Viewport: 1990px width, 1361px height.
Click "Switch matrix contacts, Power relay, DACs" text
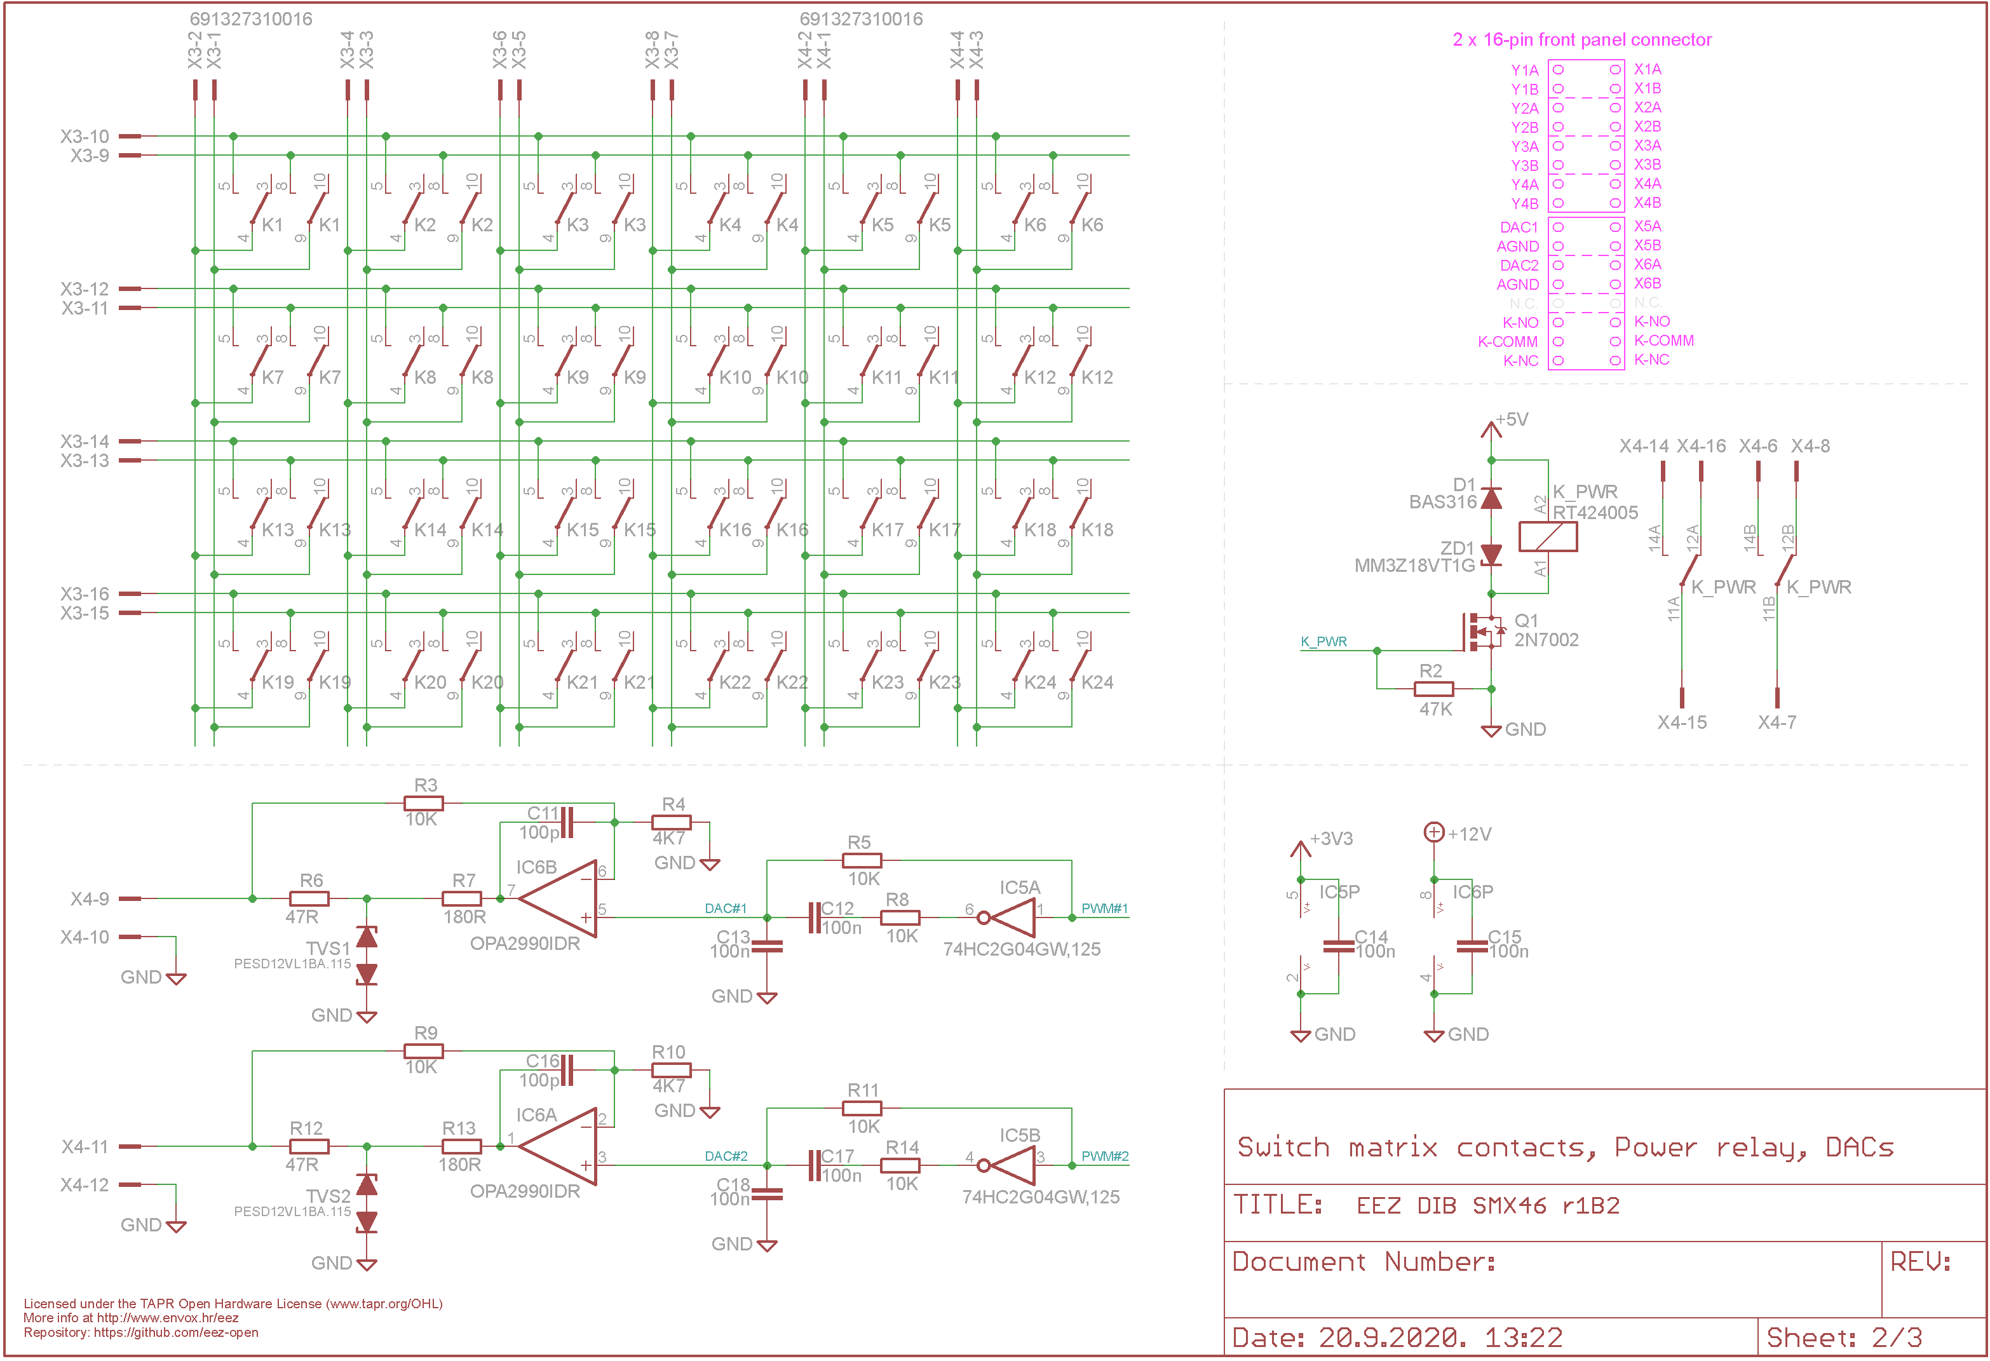(1566, 1148)
